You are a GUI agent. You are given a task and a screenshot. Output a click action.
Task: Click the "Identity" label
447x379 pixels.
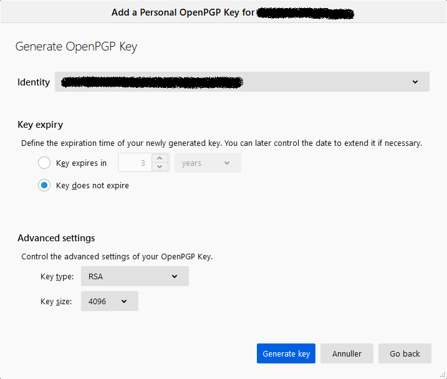(x=34, y=82)
